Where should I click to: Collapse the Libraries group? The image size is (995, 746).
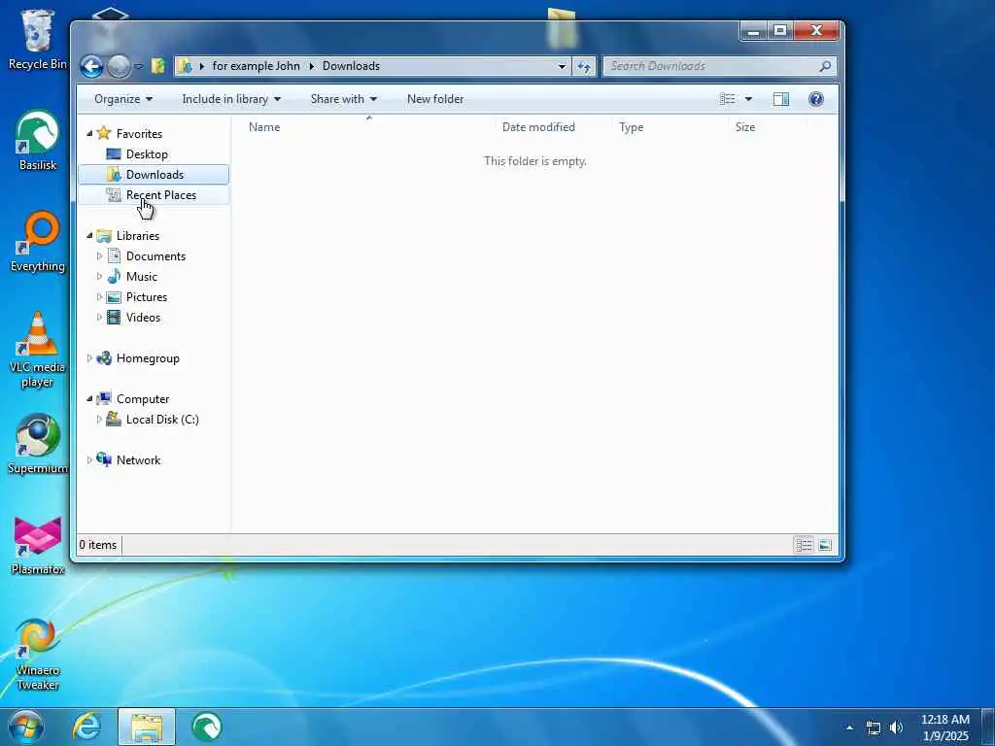coord(89,235)
